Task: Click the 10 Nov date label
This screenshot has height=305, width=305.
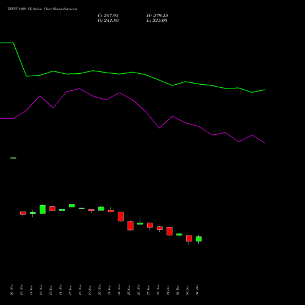Action: (21, 290)
